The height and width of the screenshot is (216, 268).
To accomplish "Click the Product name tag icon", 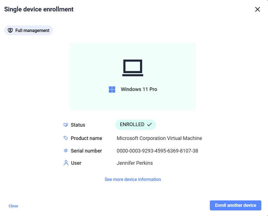I will (66, 138).
